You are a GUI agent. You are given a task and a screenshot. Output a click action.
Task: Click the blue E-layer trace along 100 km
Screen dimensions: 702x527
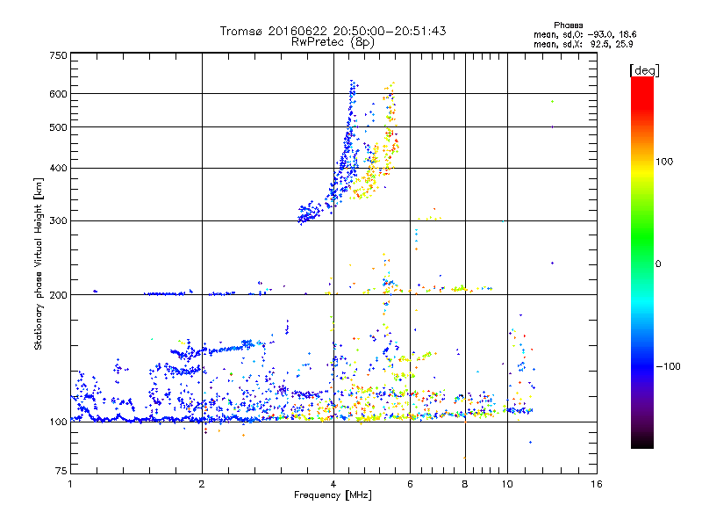tap(166, 420)
